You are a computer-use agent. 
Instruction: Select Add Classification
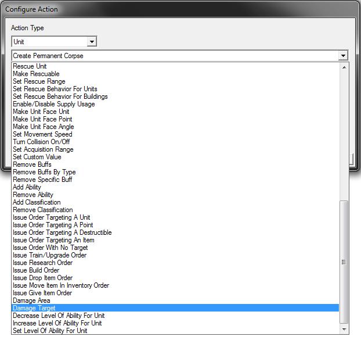click(x=175, y=202)
